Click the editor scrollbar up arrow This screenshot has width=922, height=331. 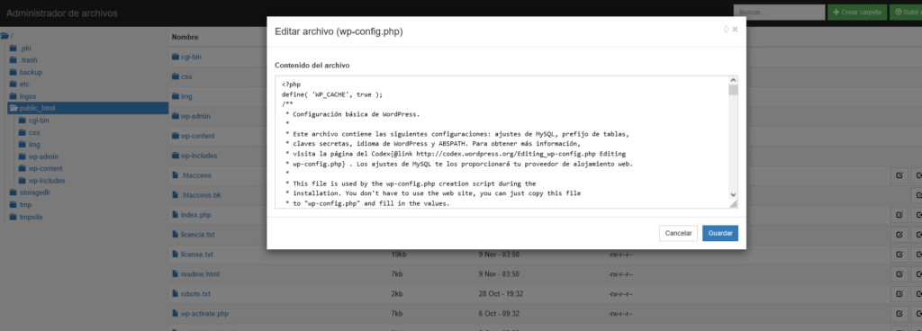(733, 80)
